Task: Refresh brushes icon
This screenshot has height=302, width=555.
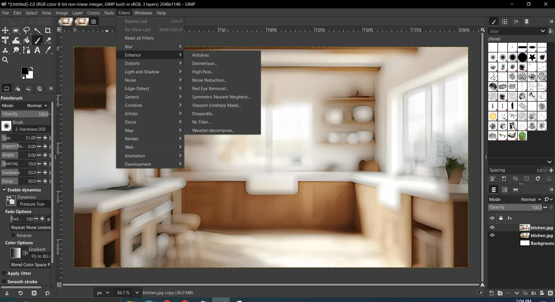Action: point(538,179)
